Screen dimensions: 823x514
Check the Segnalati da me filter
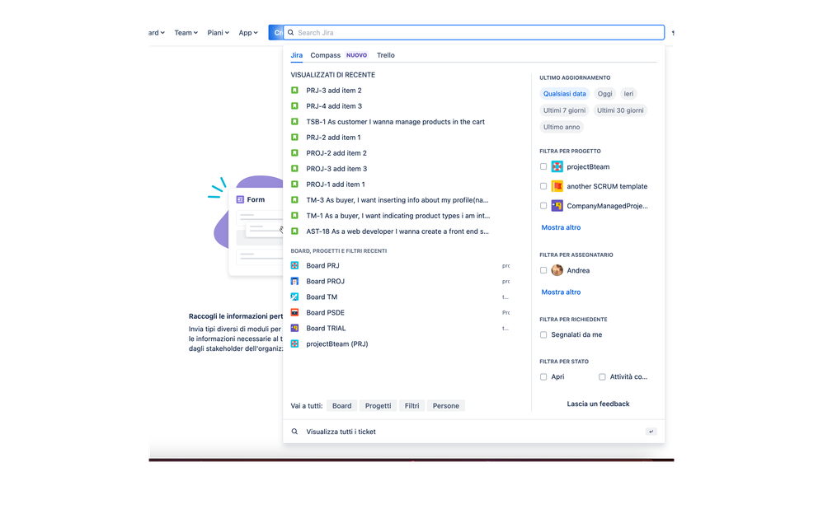tap(543, 334)
